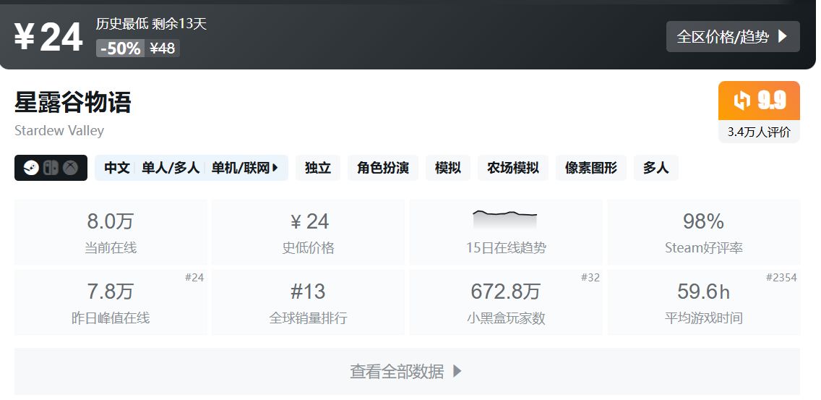The height and width of the screenshot is (400, 821).
Task: Open 全区价格/趋势 price trends
Action: click(733, 37)
